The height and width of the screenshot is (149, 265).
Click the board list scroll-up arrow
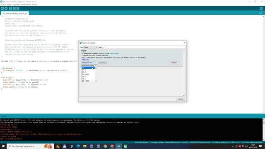point(184,51)
